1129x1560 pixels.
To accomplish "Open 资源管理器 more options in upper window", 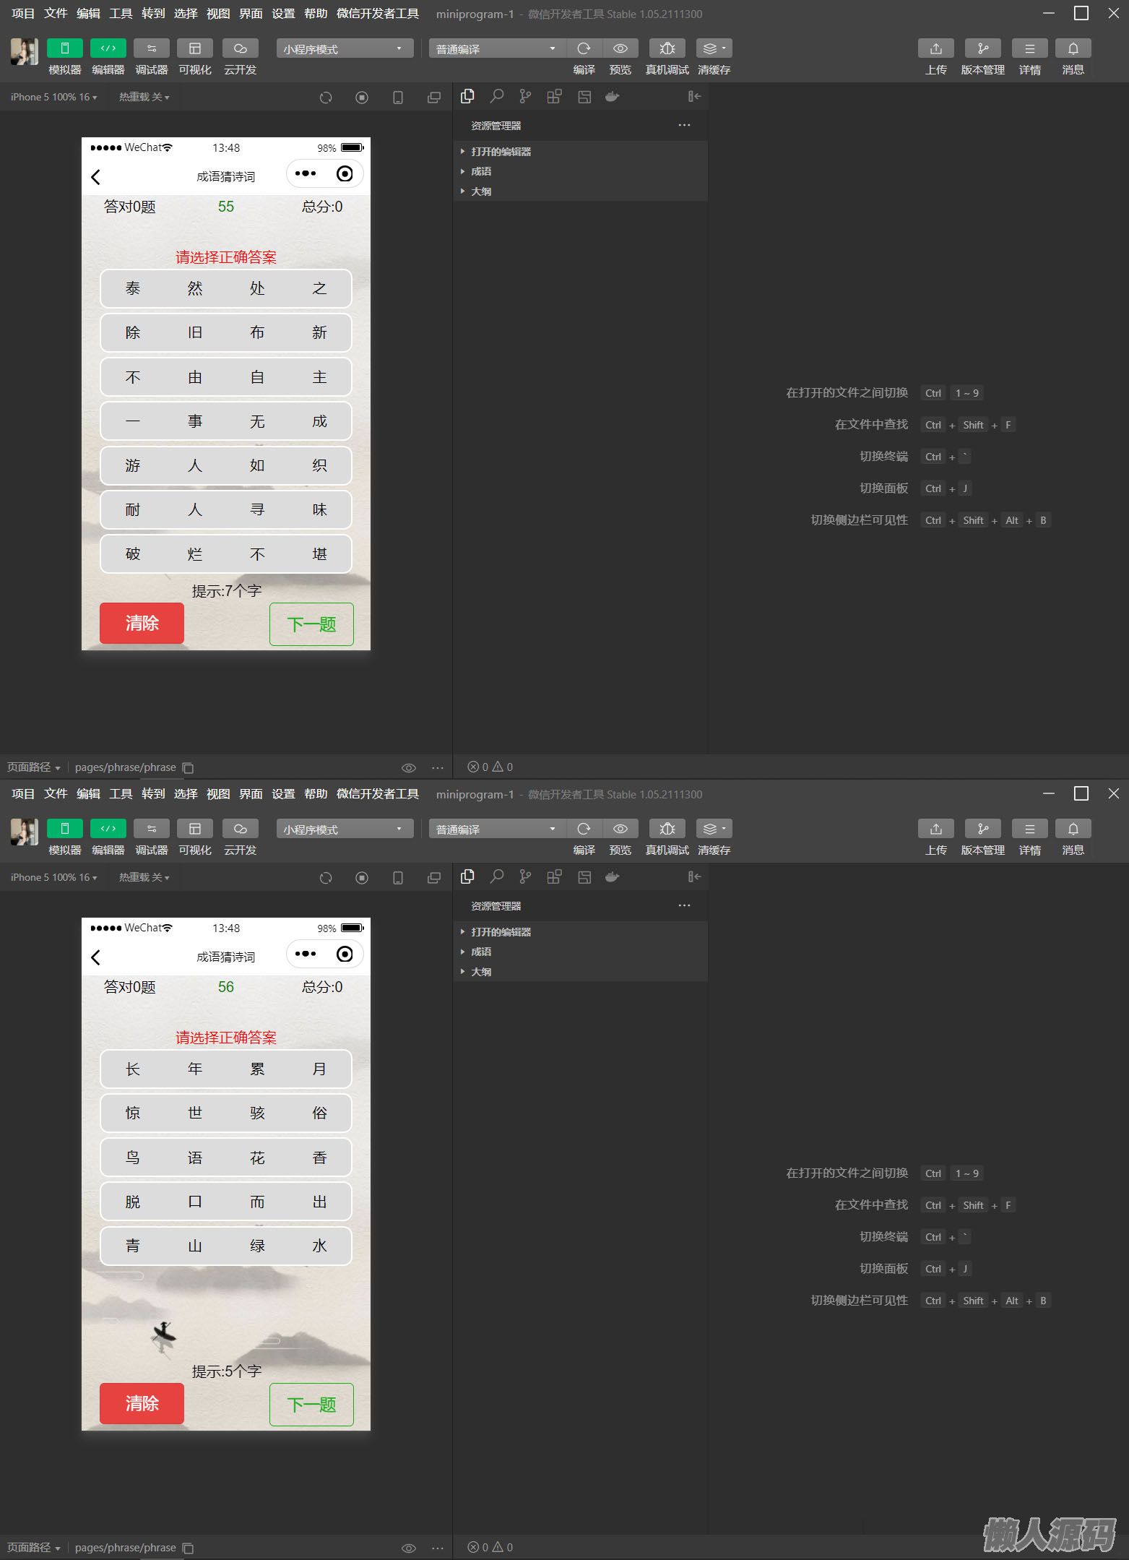I will (685, 125).
